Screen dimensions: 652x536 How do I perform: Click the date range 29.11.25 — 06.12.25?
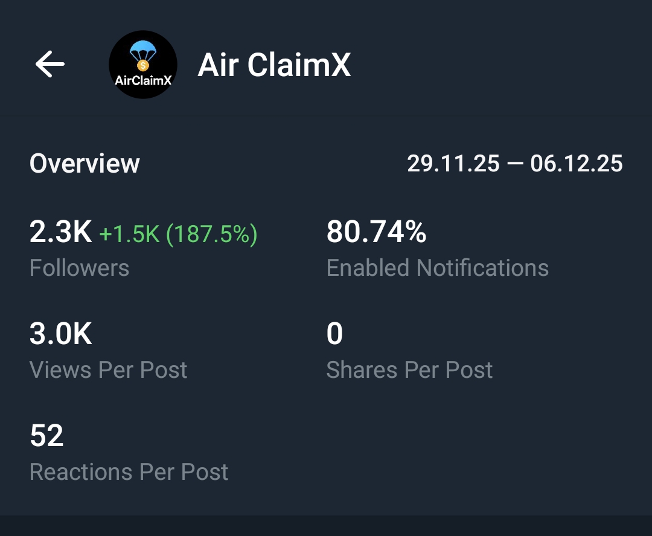tap(516, 163)
